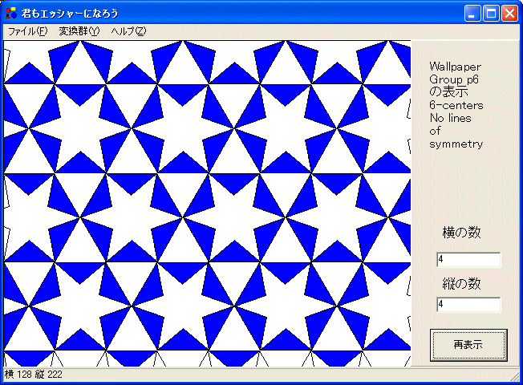523x385 pixels.
Task: Click the '6-centers' text line
Action: [456, 105]
